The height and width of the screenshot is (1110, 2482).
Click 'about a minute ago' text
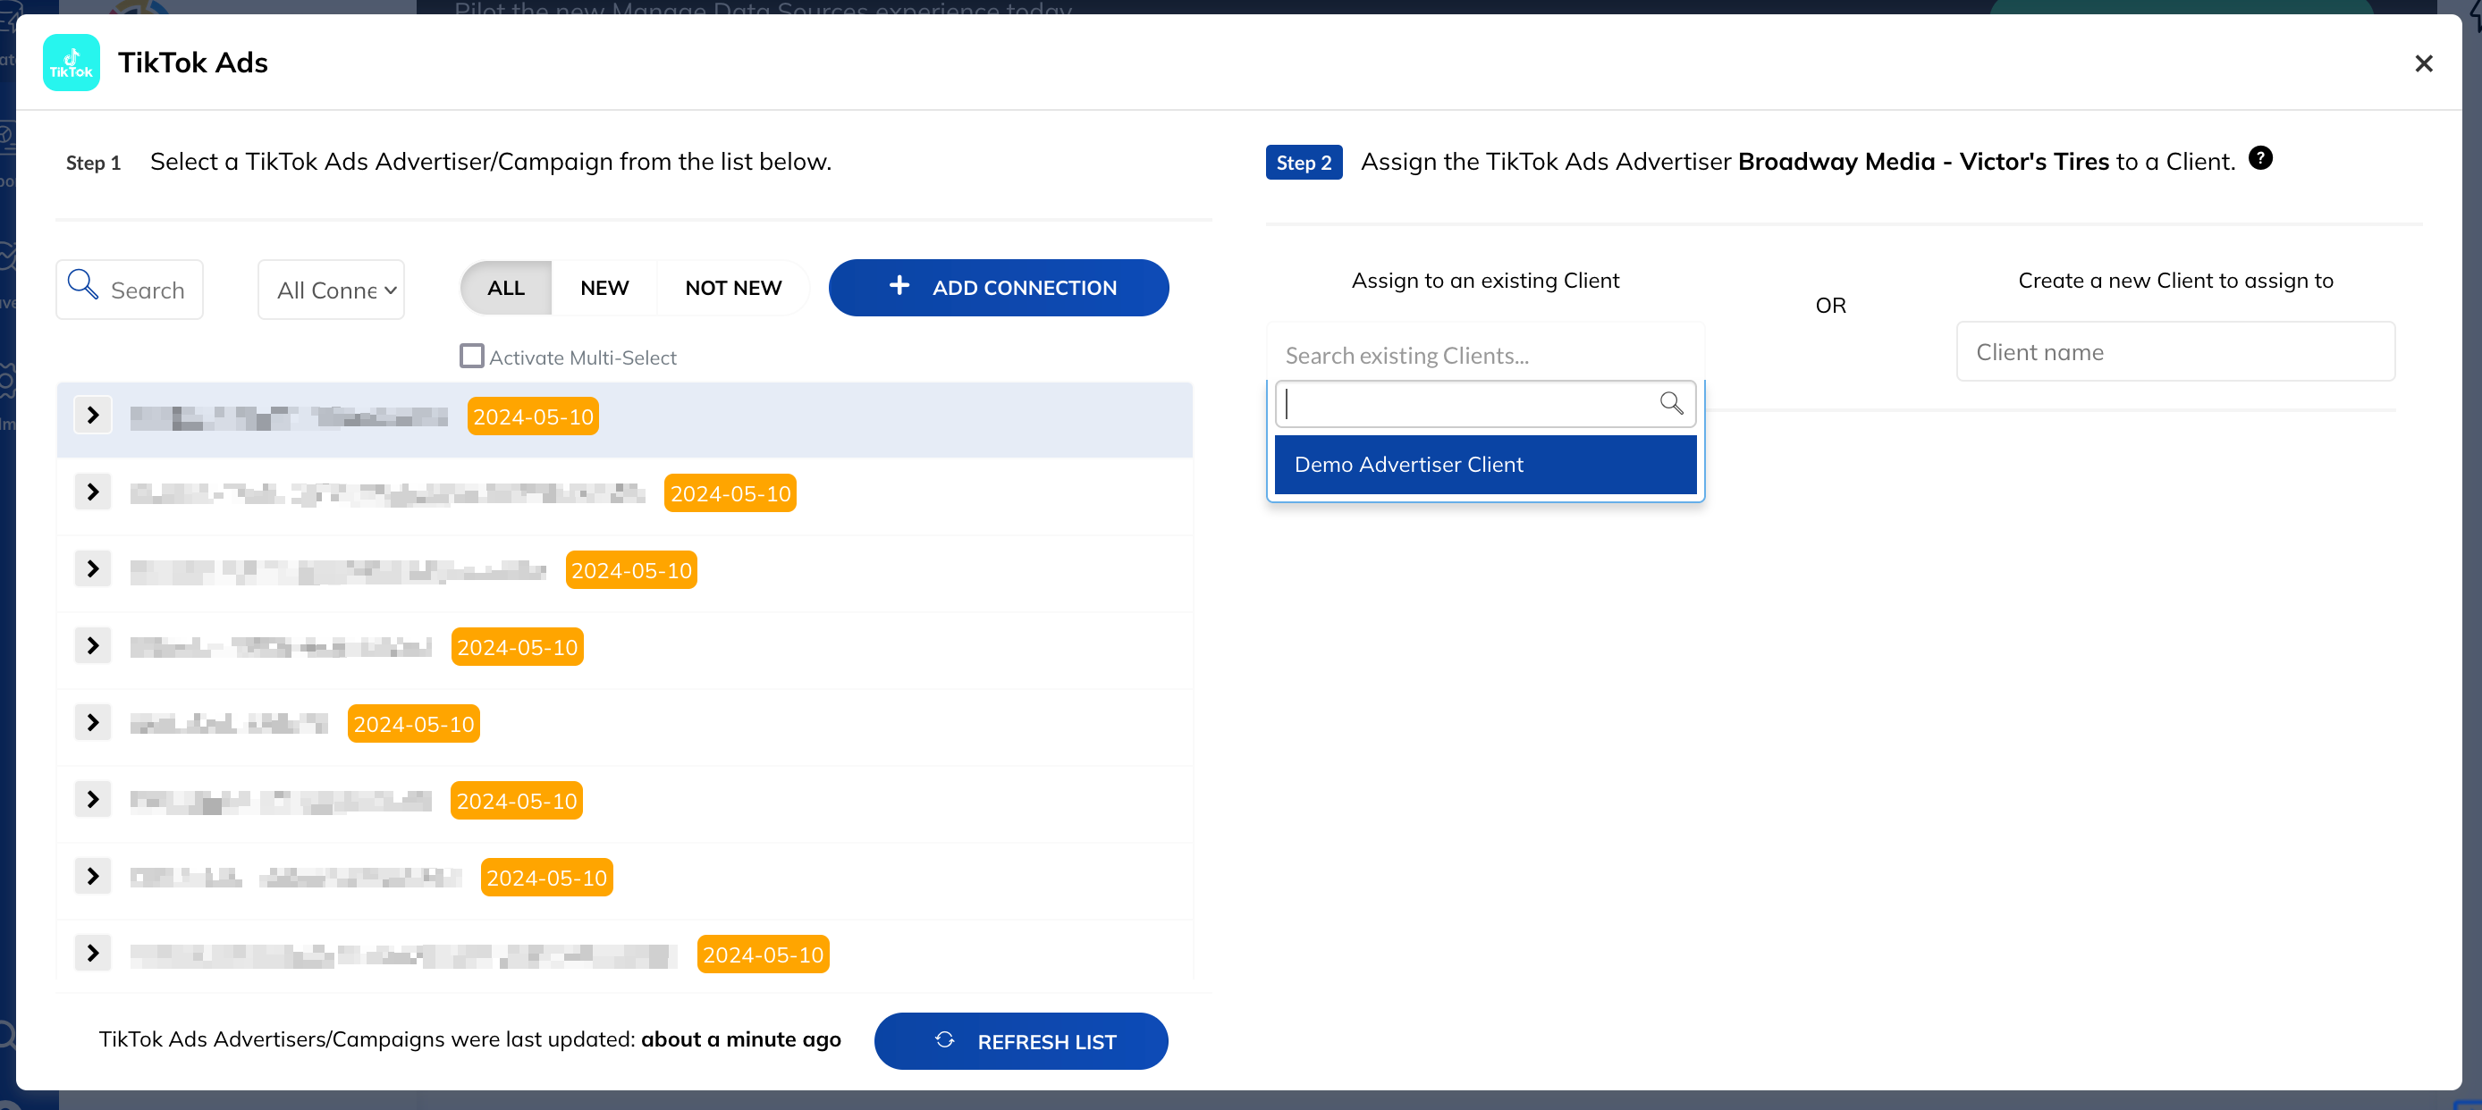pyautogui.click(x=741, y=1039)
